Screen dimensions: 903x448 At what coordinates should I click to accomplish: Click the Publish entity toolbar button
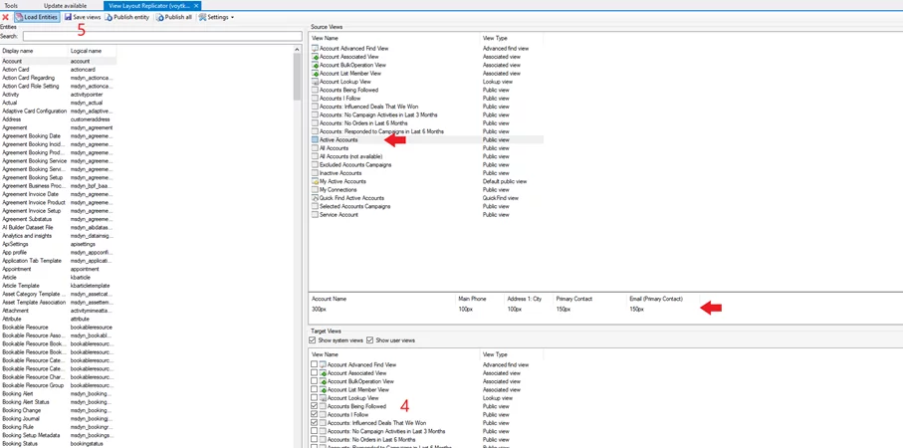[127, 17]
